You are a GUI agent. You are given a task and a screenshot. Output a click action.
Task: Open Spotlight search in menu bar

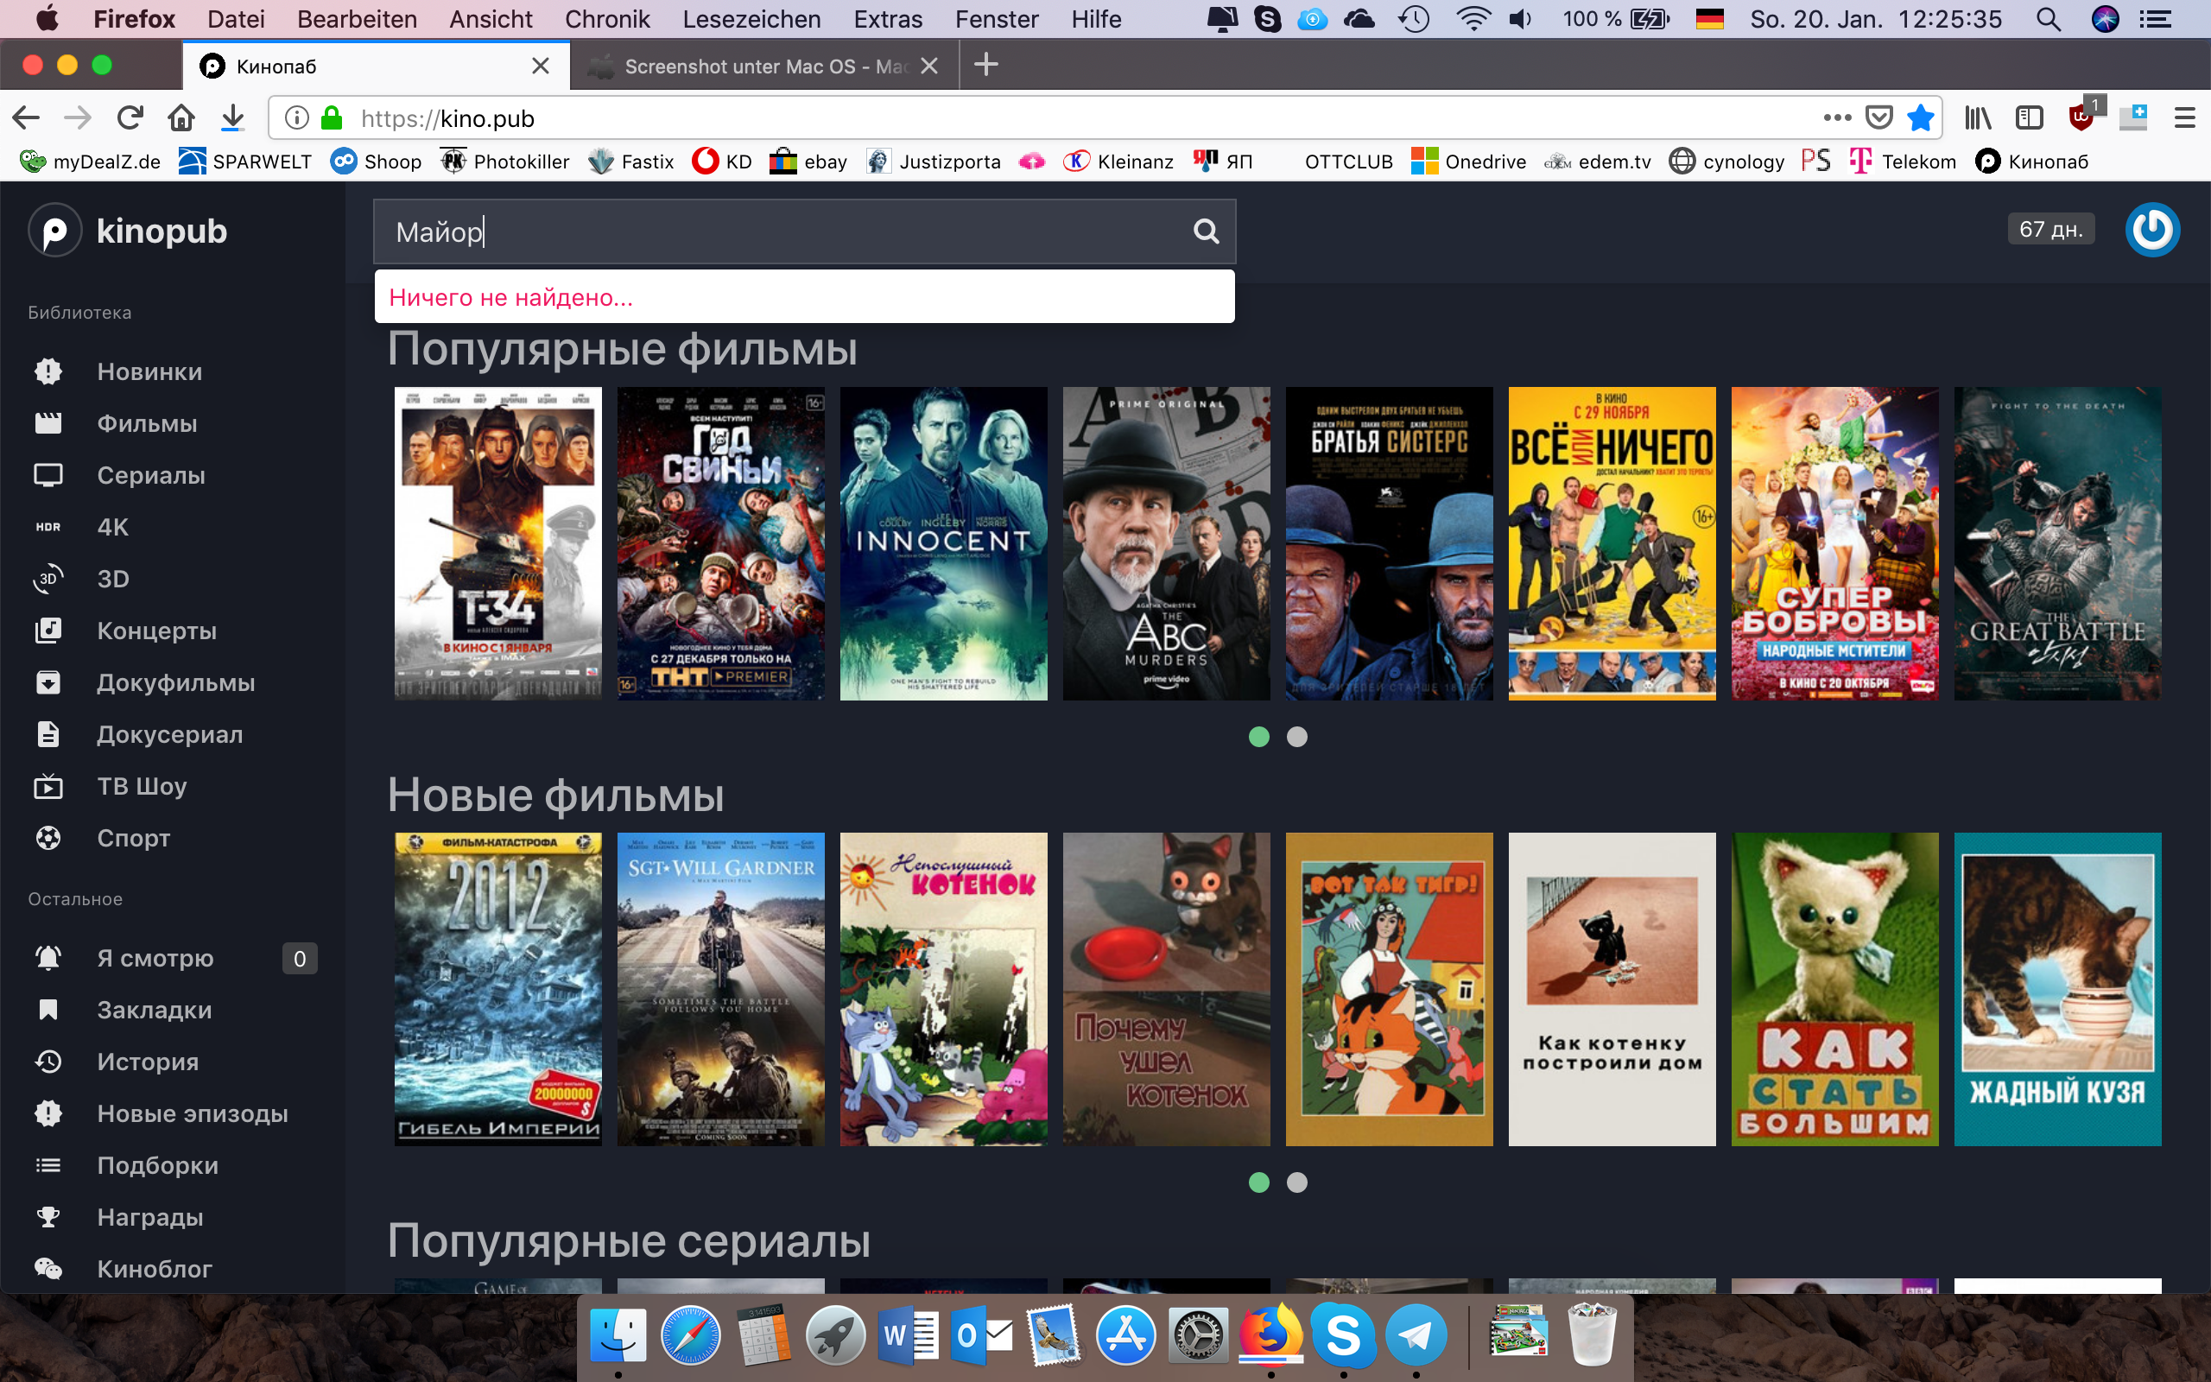tap(2049, 18)
